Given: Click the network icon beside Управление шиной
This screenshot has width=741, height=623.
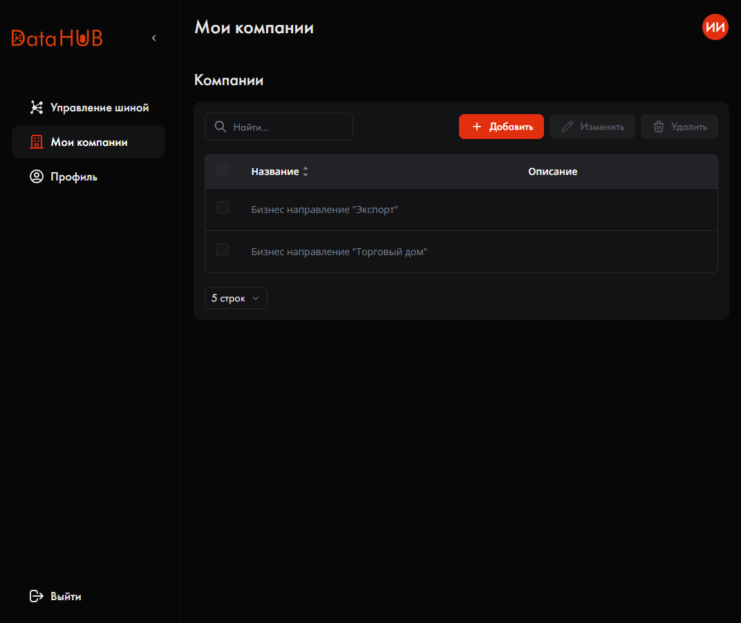Looking at the screenshot, I should 37,107.
